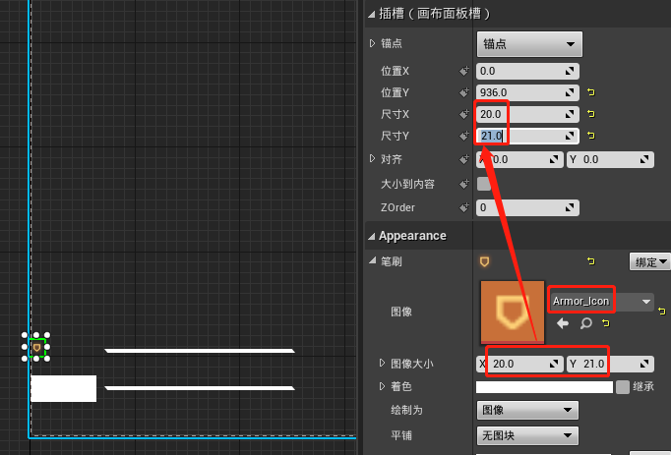Use selected asset arrow under Armor_Icon
This screenshot has height=455, width=671.
[x=563, y=323]
